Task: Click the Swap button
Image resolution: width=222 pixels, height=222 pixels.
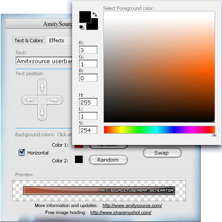Action: (x=162, y=153)
